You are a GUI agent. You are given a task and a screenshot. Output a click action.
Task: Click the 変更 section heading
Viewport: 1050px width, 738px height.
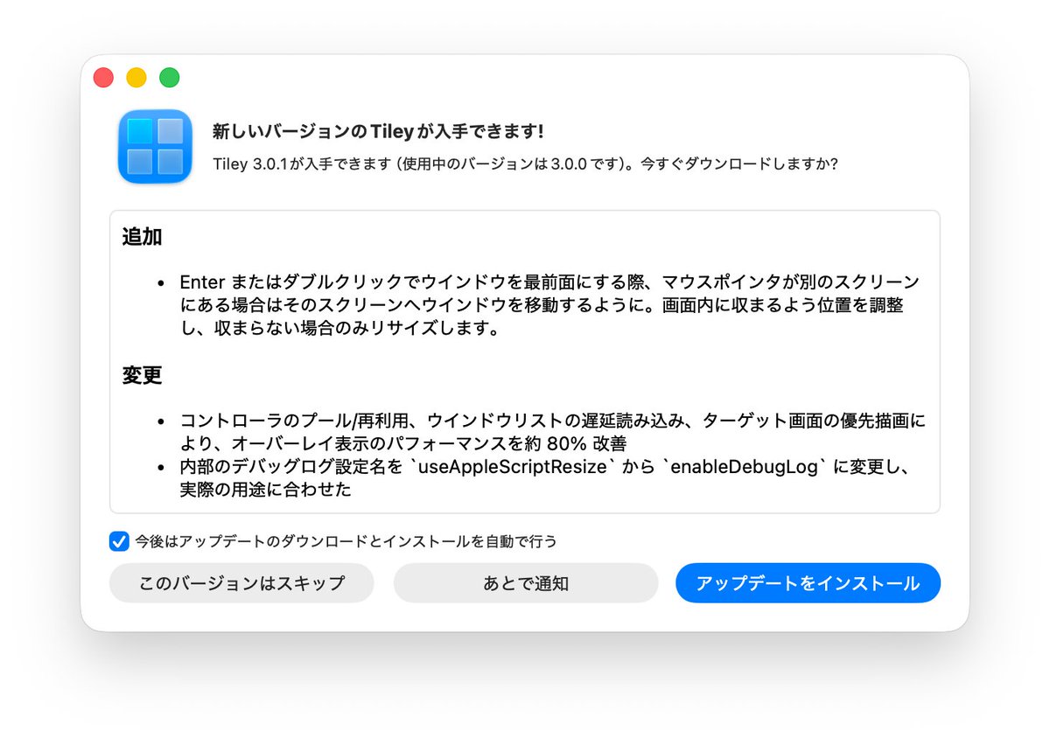coord(142,375)
